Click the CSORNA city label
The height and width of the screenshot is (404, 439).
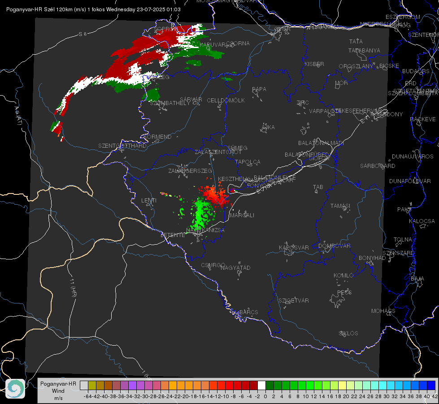(238, 44)
